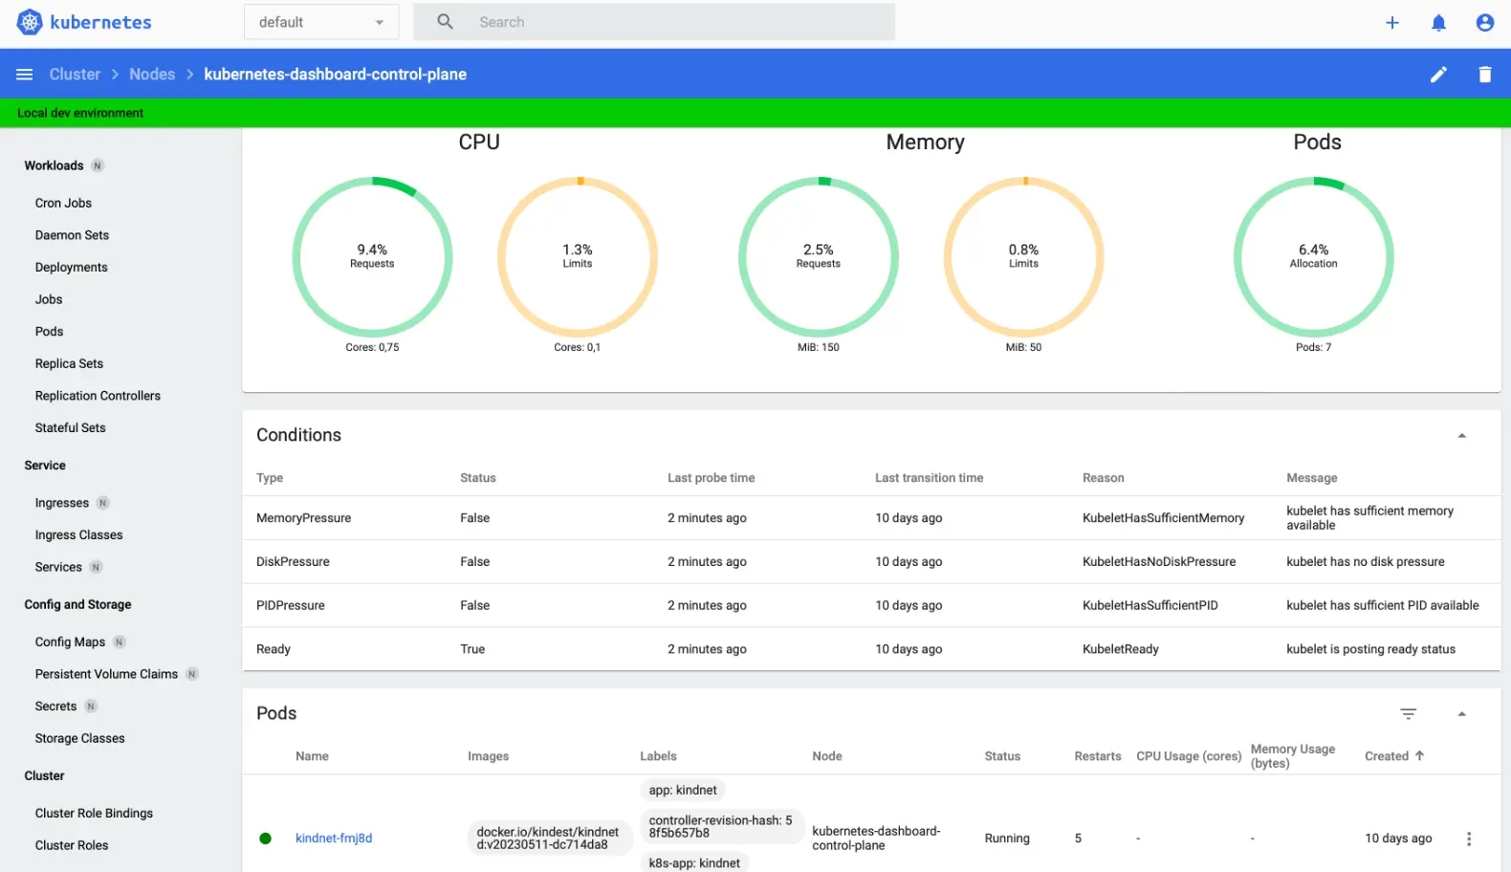Open Cron Jobs in sidebar
Image resolution: width=1511 pixels, height=872 pixels.
coord(63,203)
